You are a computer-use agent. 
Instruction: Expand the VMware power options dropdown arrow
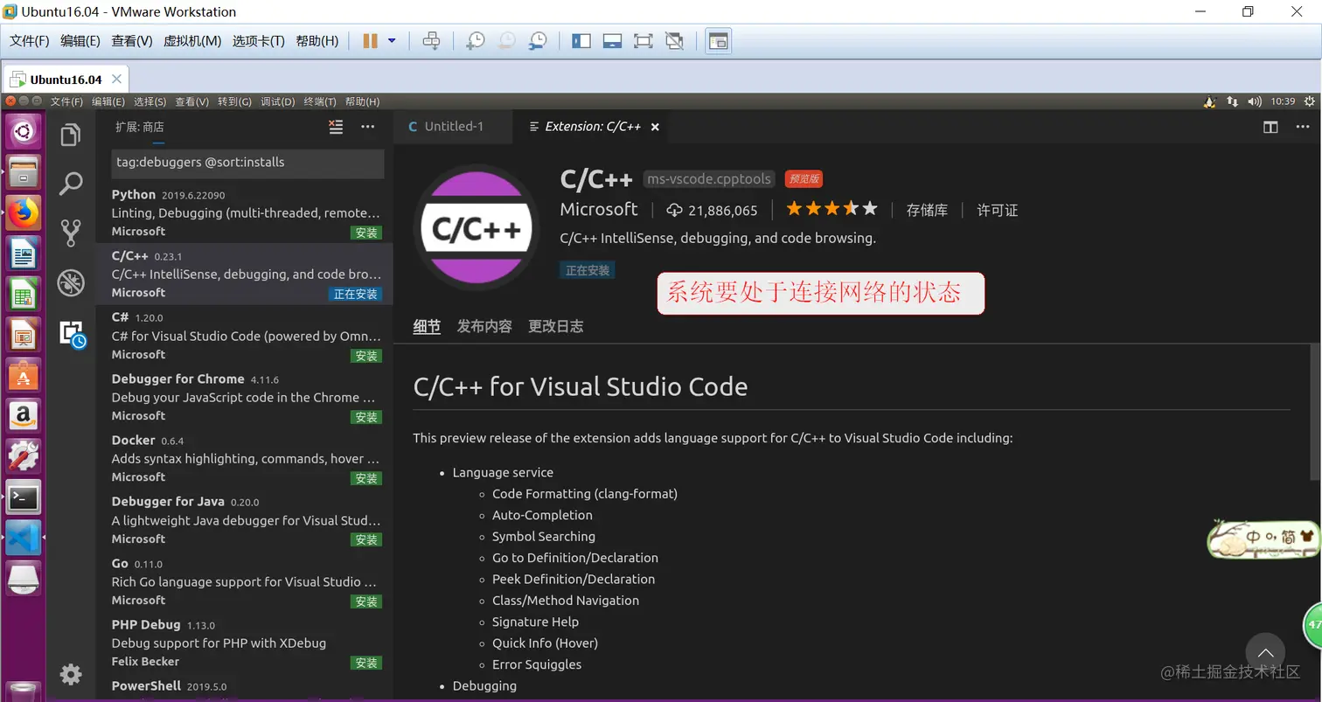392,41
